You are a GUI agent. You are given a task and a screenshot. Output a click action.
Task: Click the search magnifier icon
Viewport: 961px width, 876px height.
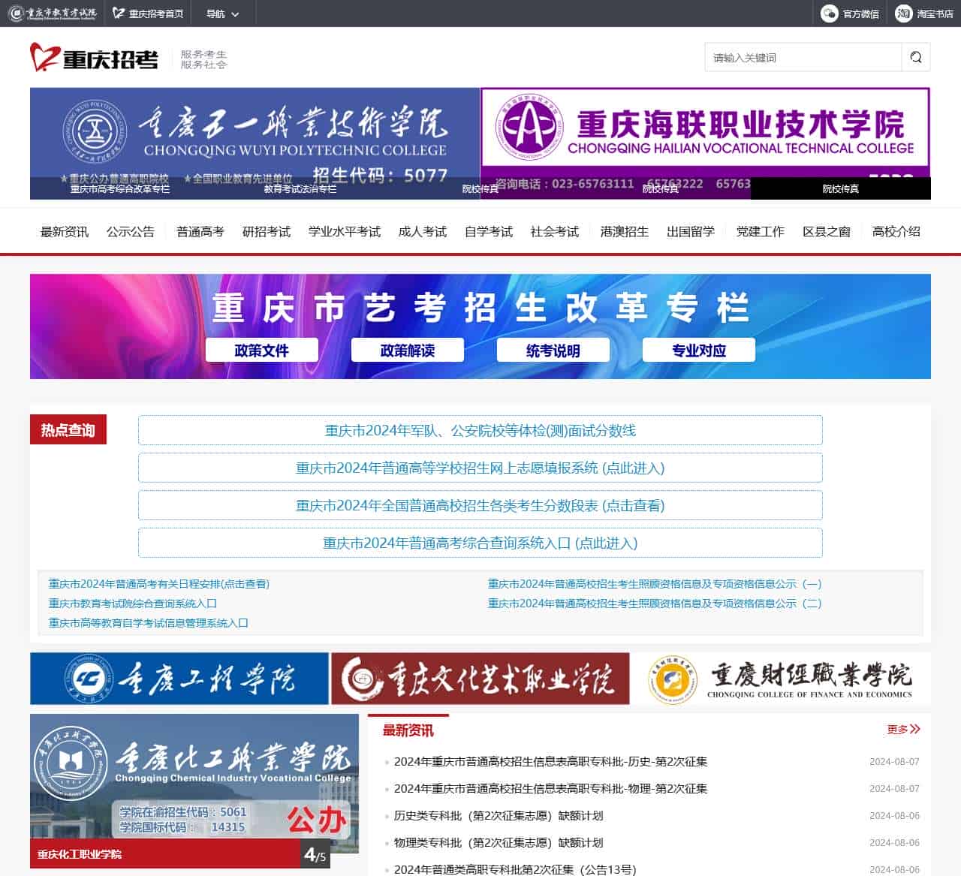[x=915, y=57]
